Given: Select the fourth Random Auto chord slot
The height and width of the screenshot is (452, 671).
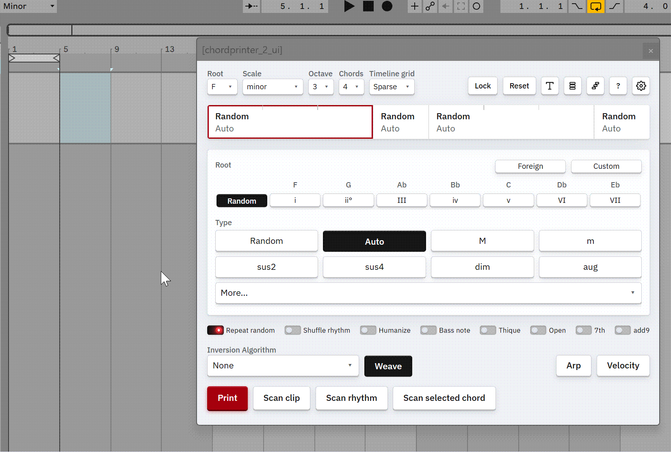Looking at the screenshot, I should (621, 122).
